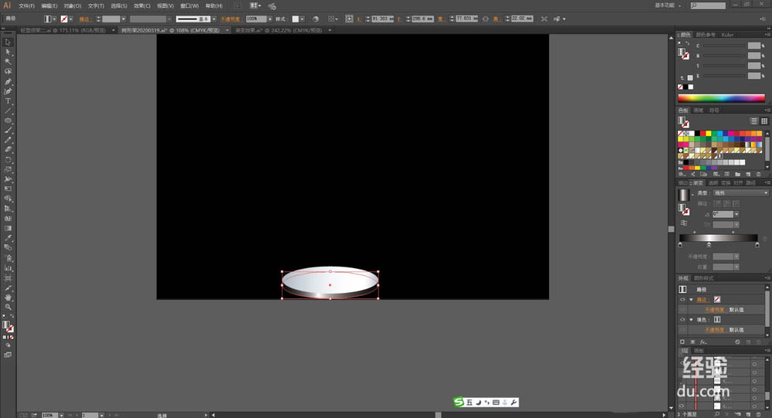Viewport: 772px width, 418px height.
Task: Click 描边 link in control bar
Action: pos(84,19)
